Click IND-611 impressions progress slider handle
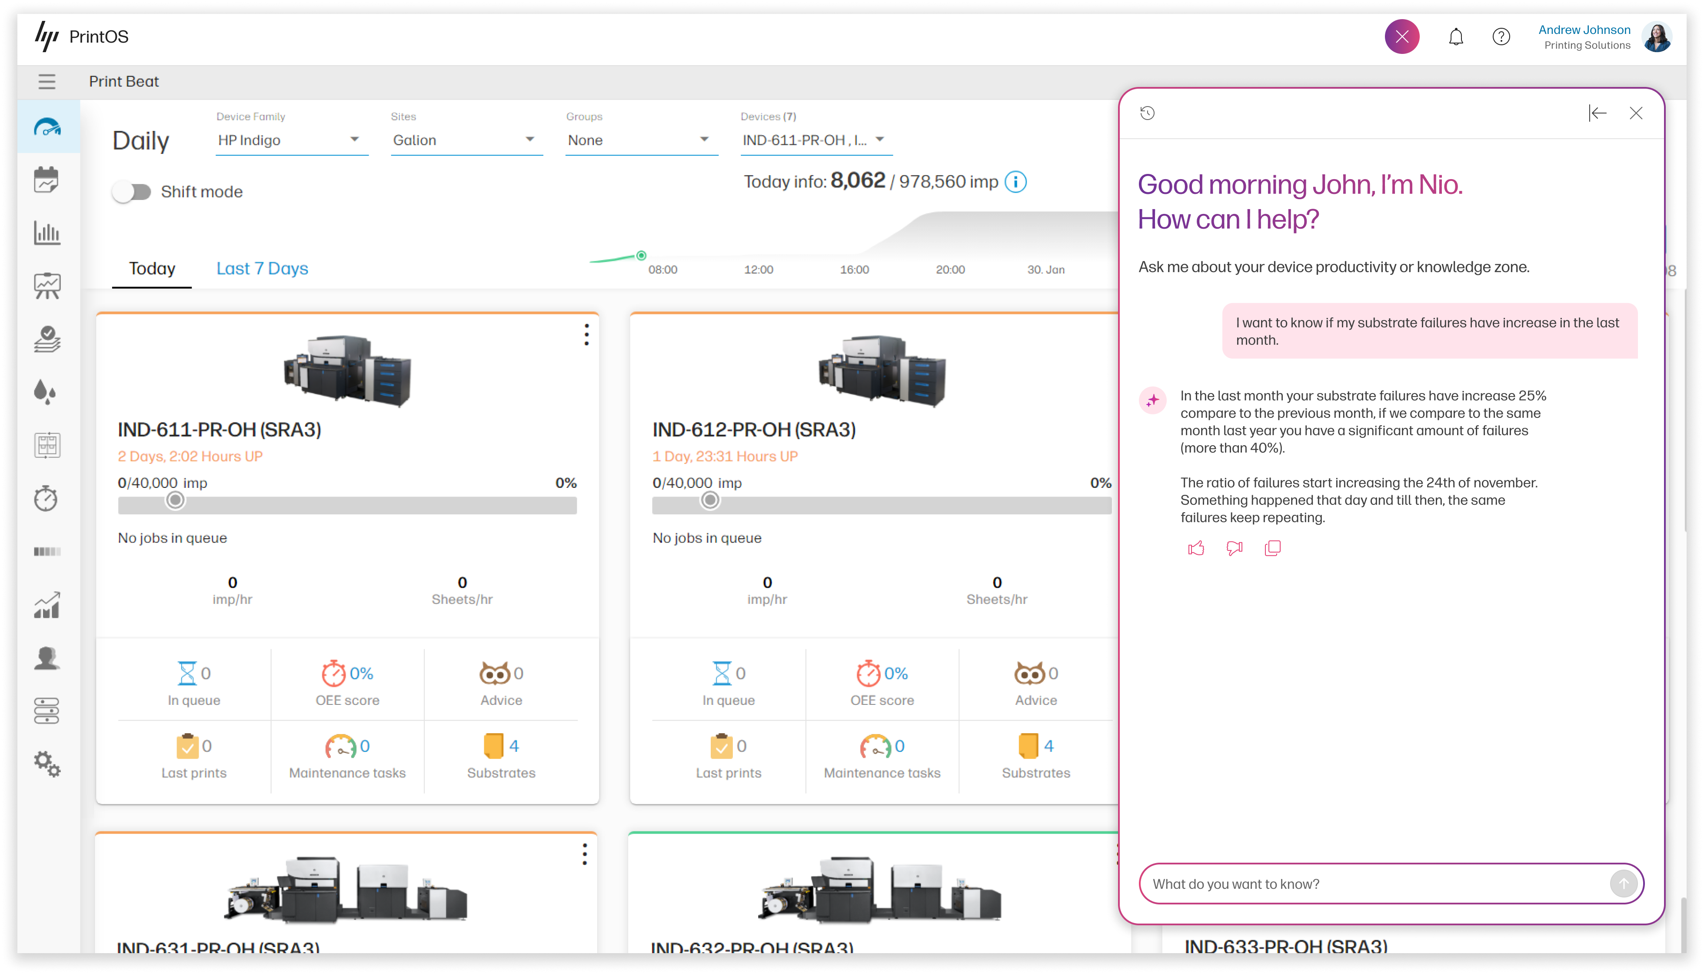This screenshot has height=974, width=1704. point(175,500)
